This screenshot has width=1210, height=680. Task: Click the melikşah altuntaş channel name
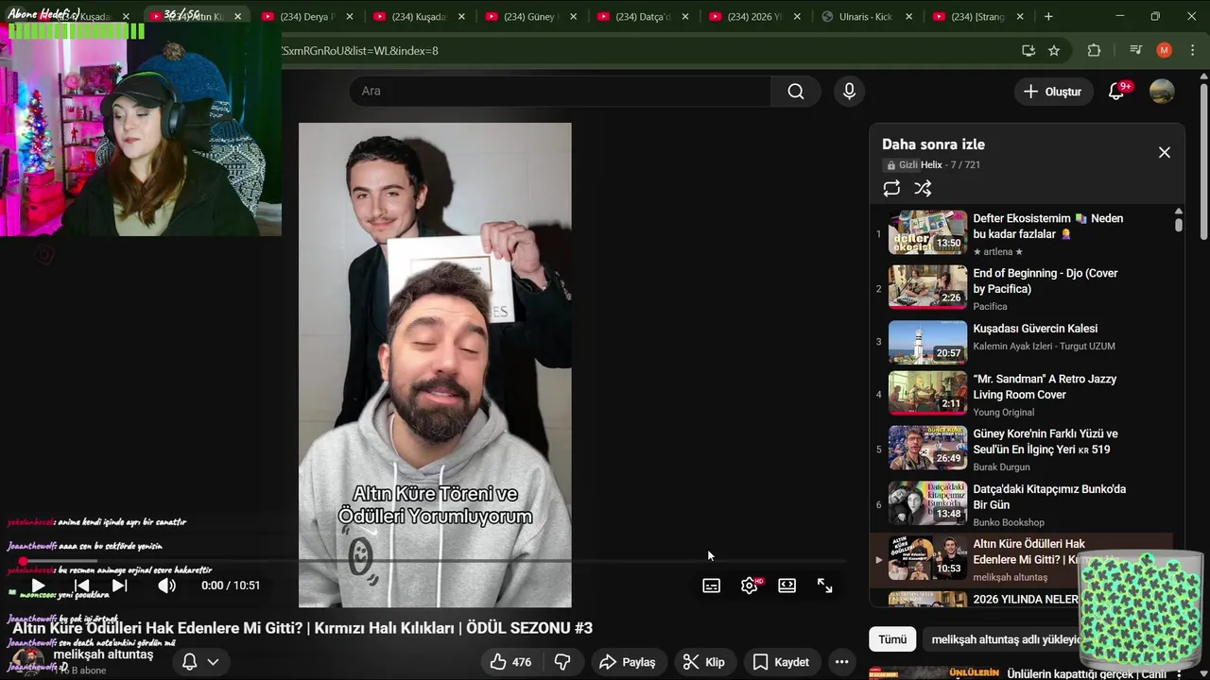103,654
